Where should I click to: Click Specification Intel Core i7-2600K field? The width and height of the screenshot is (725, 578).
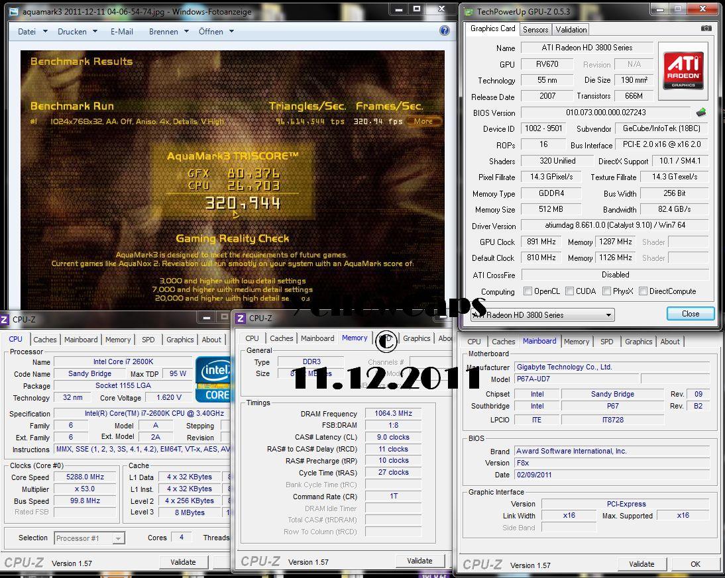click(x=142, y=413)
